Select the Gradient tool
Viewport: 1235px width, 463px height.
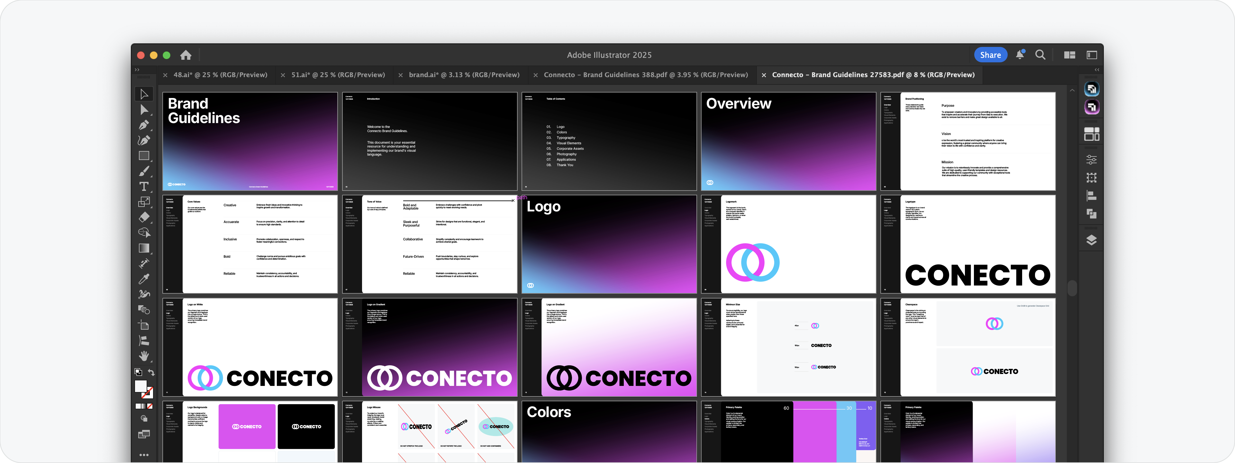pyautogui.click(x=144, y=248)
